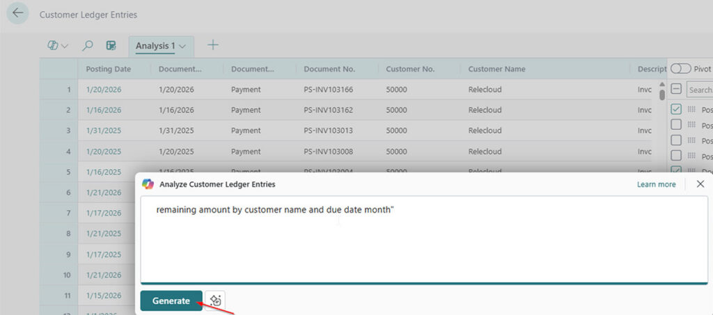713x315 pixels.
Task: Select document number PS-INV103166
Action: [329, 90]
